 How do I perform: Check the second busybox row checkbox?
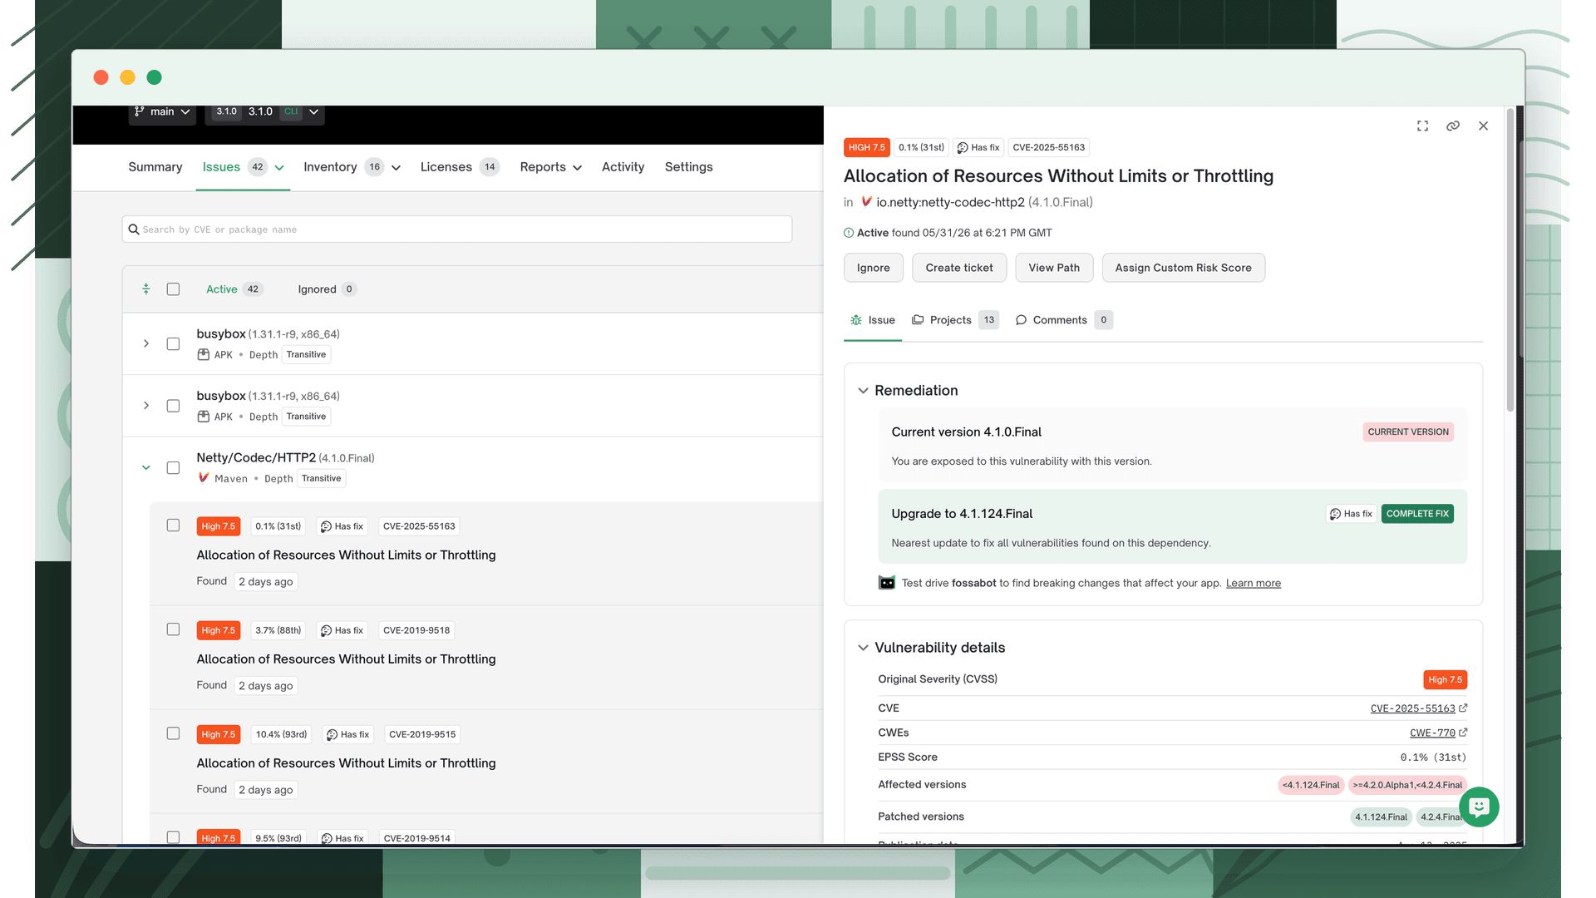(173, 406)
